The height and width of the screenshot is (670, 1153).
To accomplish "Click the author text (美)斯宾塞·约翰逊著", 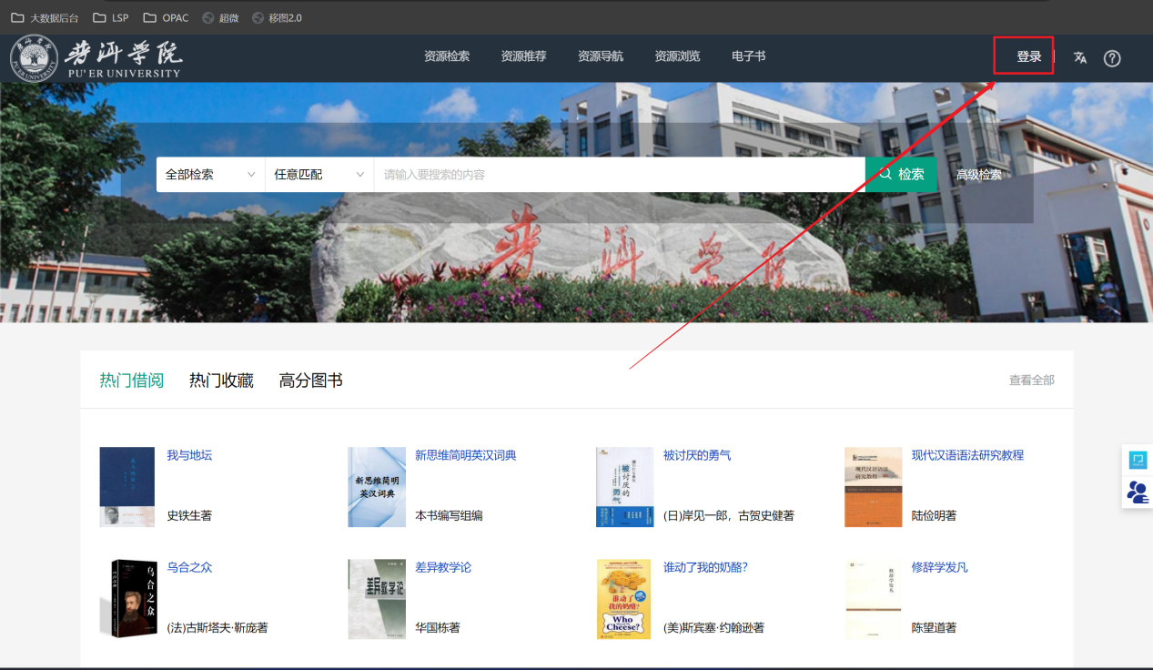I will [713, 627].
